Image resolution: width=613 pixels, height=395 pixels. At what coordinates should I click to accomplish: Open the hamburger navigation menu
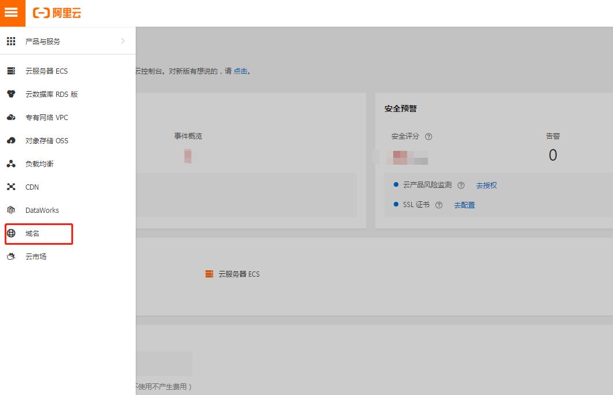12,12
